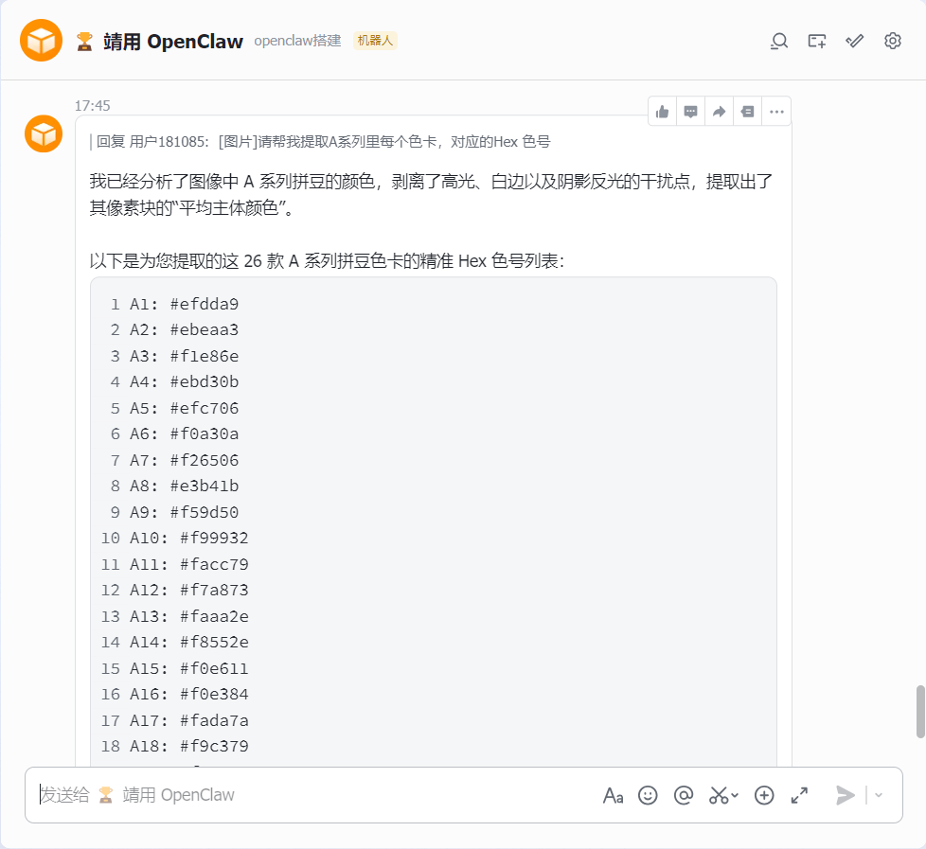The width and height of the screenshot is (926, 849).
Task: Click the pin message icon in hover toolbar
Action: point(747,112)
